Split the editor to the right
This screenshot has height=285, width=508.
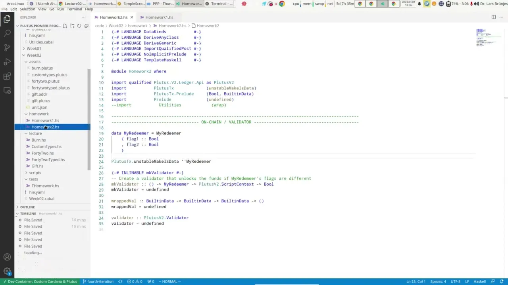[493, 17]
